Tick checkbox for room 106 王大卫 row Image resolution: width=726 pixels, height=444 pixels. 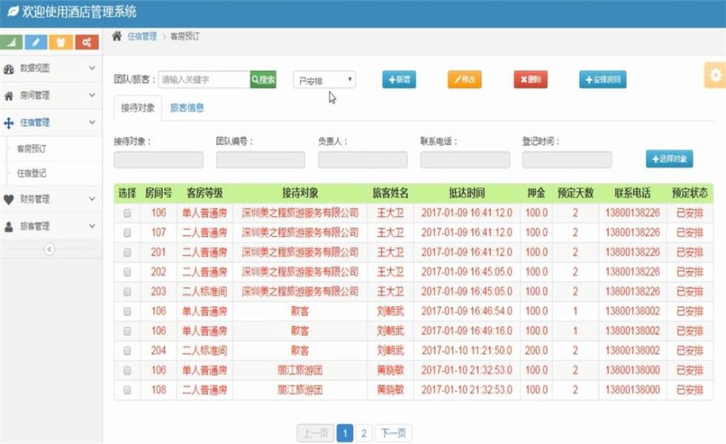click(x=127, y=214)
